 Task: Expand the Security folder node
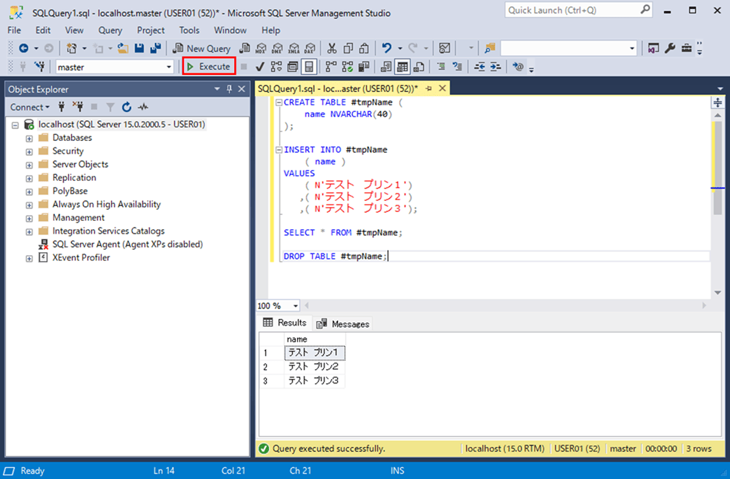pos(29,152)
